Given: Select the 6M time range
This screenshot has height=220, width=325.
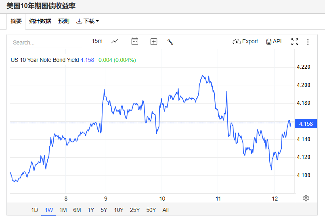Looking at the screenshot, I should tap(77, 210).
